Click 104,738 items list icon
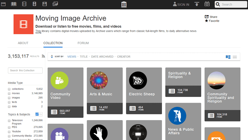Image resolution: width=248 pixels, height=140 pixels. tap(172, 91)
